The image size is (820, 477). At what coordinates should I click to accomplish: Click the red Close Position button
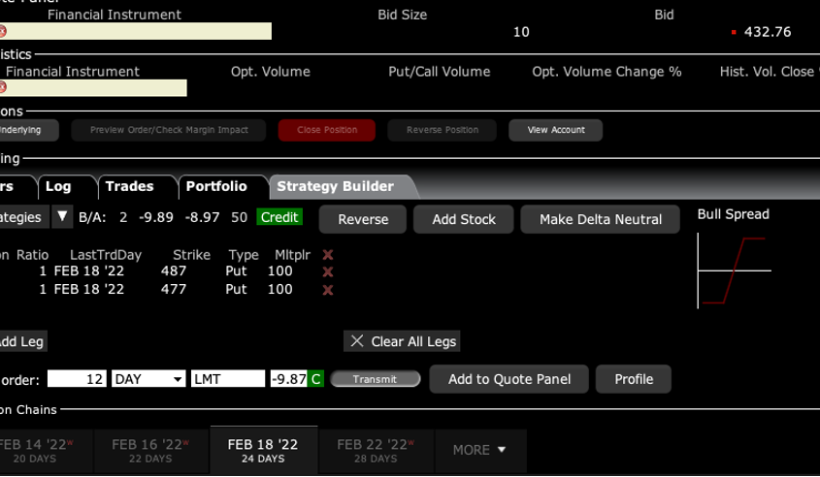coord(327,130)
